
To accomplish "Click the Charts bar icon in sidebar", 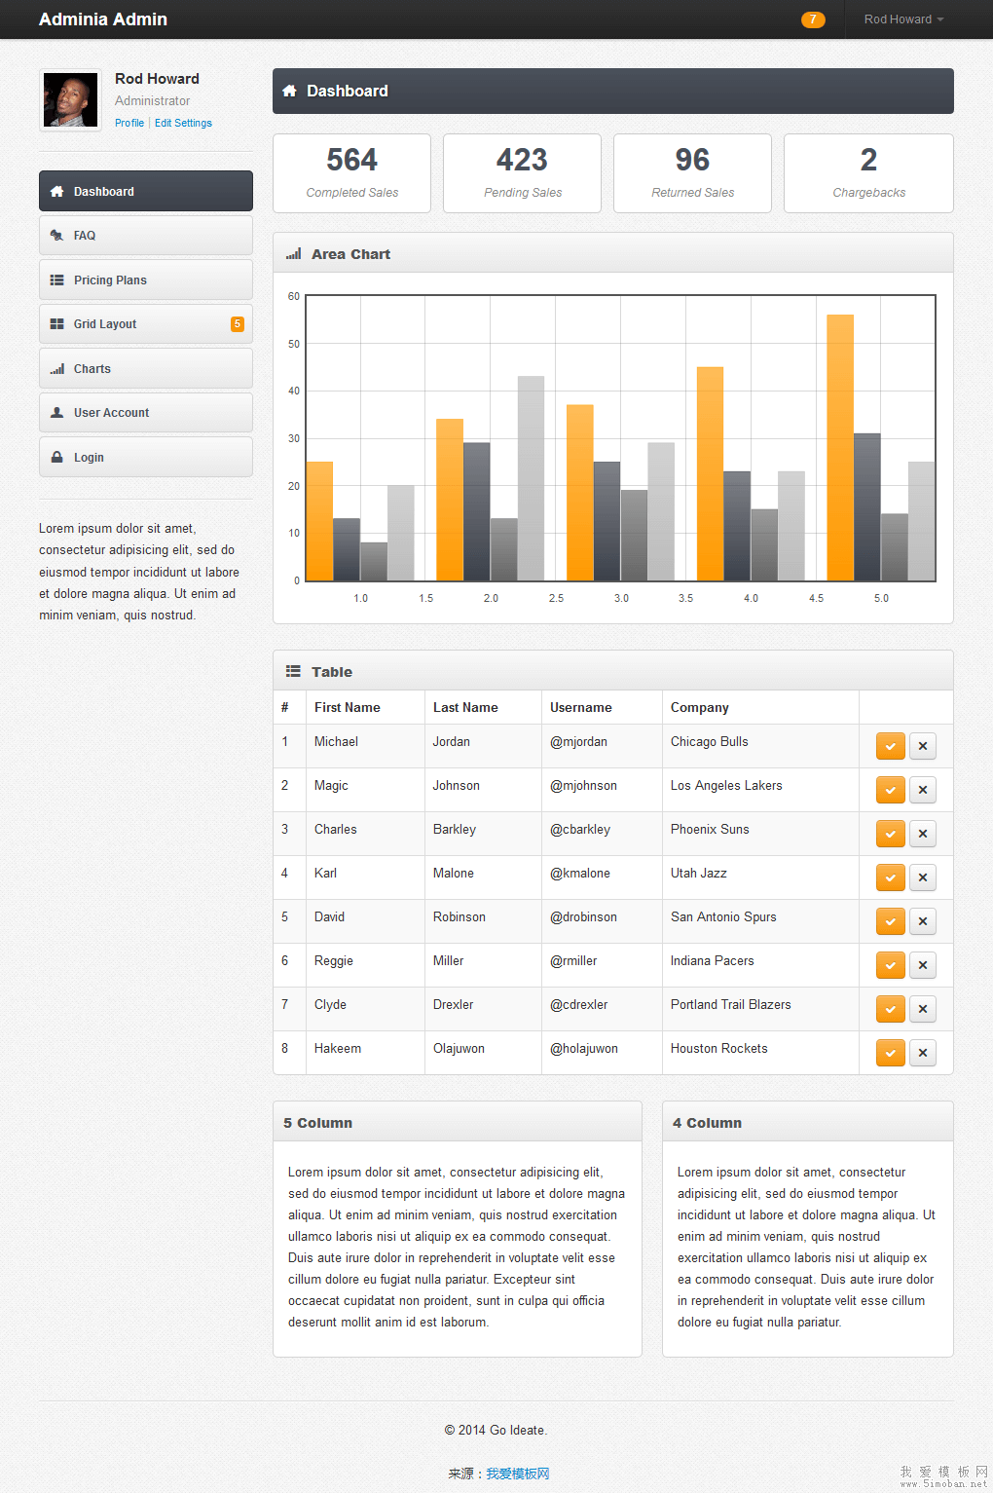I will (57, 369).
